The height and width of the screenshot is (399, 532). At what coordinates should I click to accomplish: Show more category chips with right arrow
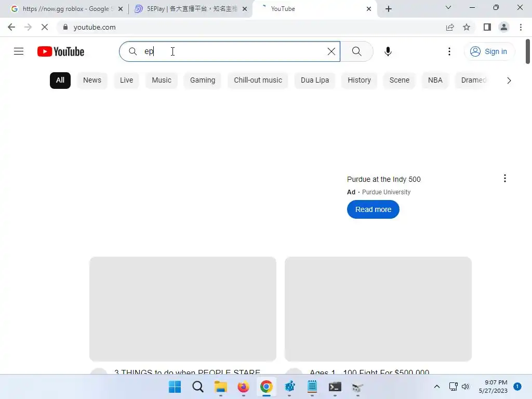(x=509, y=81)
